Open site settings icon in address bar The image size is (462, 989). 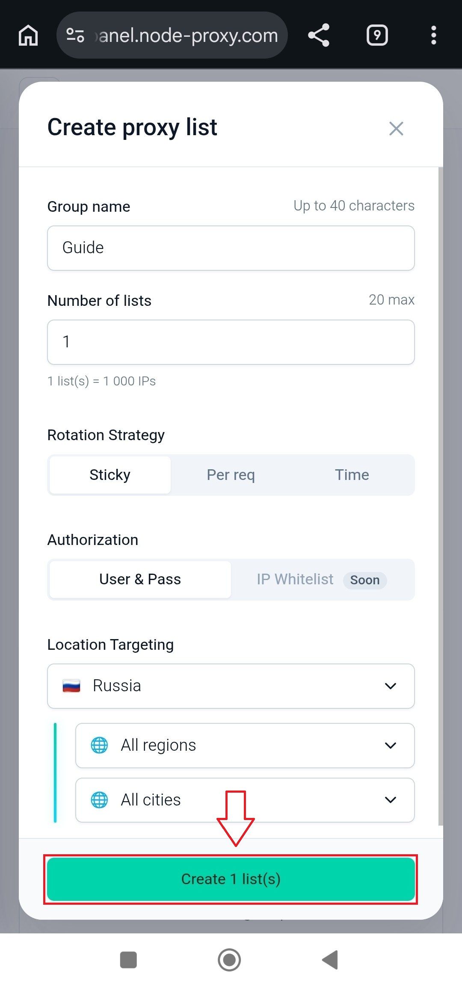click(x=75, y=35)
